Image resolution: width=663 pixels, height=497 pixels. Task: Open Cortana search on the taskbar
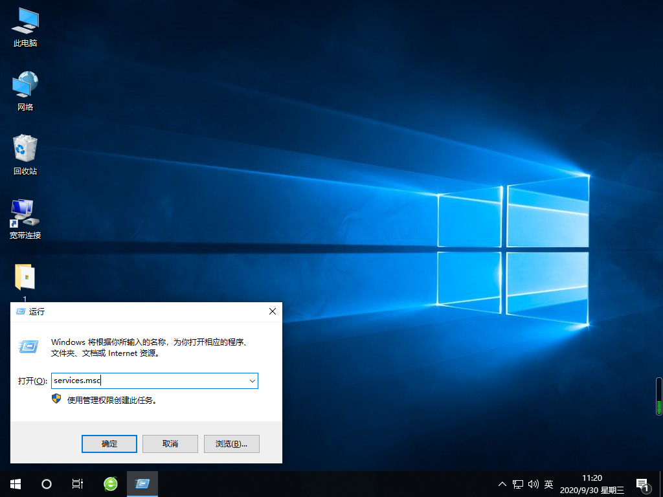(46, 483)
